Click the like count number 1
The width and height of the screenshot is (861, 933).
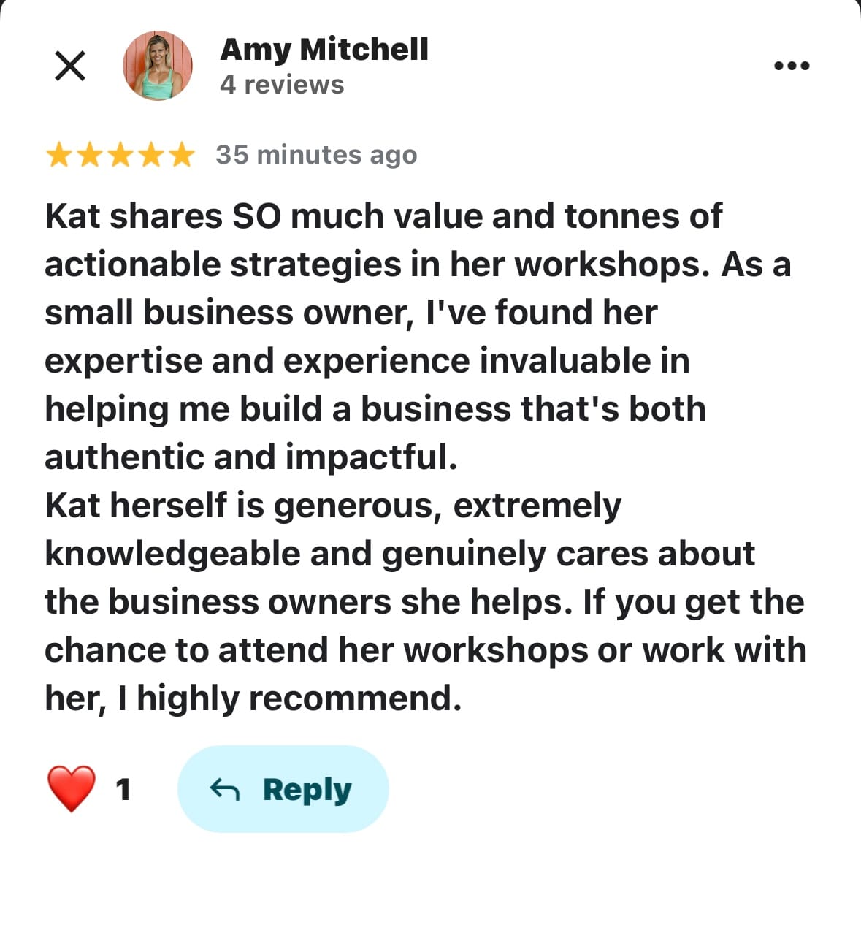tap(123, 789)
